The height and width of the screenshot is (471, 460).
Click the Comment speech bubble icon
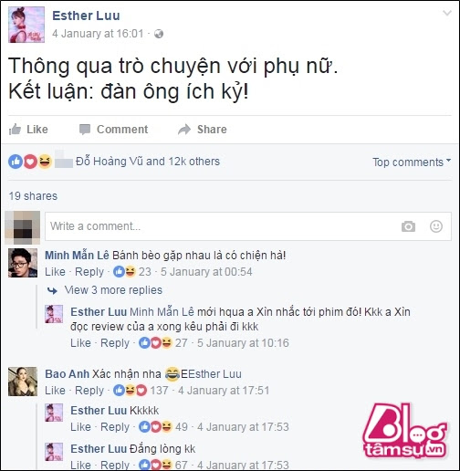pyautogui.click(x=85, y=130)
